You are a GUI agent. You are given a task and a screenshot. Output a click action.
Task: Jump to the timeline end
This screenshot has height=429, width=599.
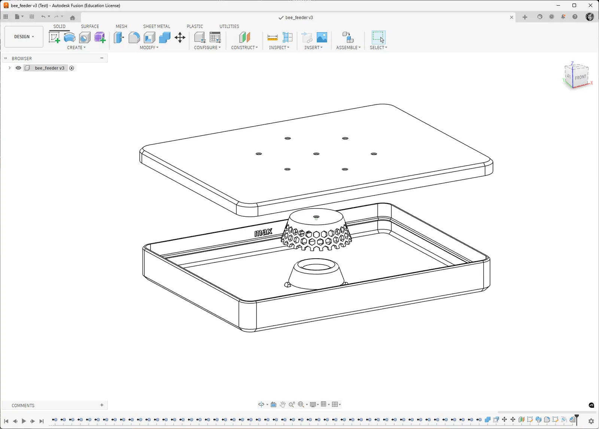tap(42, 421)
